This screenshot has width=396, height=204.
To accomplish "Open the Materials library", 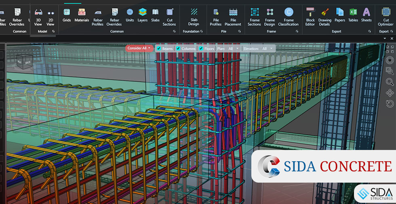I will point(82,15).
